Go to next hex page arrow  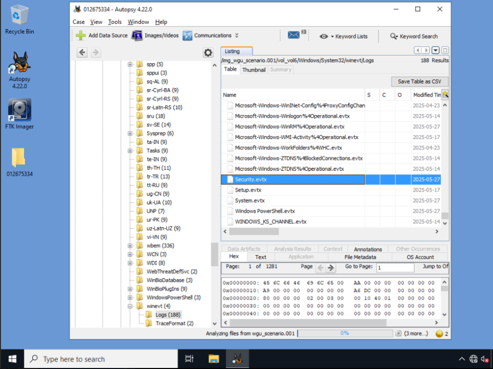tap(330, 268)
